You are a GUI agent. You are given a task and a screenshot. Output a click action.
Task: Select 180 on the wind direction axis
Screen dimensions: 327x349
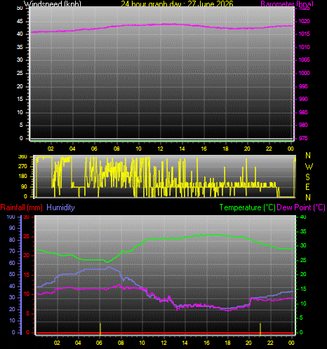[x=22, y=177]
